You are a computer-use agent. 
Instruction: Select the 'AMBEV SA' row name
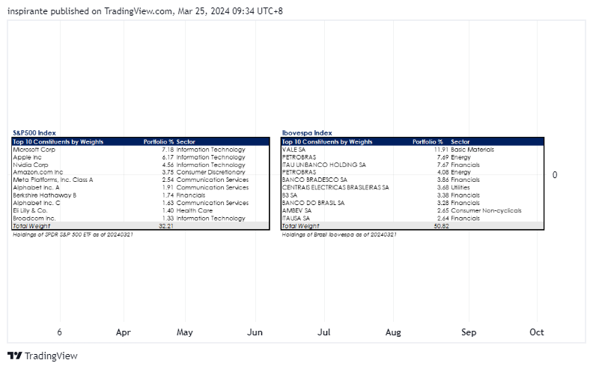coord(296,210)
